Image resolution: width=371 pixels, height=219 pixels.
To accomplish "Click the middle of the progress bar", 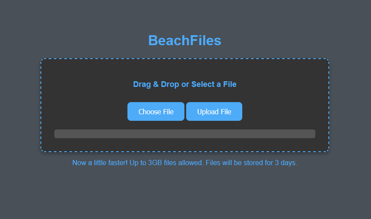I will (185, 134).
